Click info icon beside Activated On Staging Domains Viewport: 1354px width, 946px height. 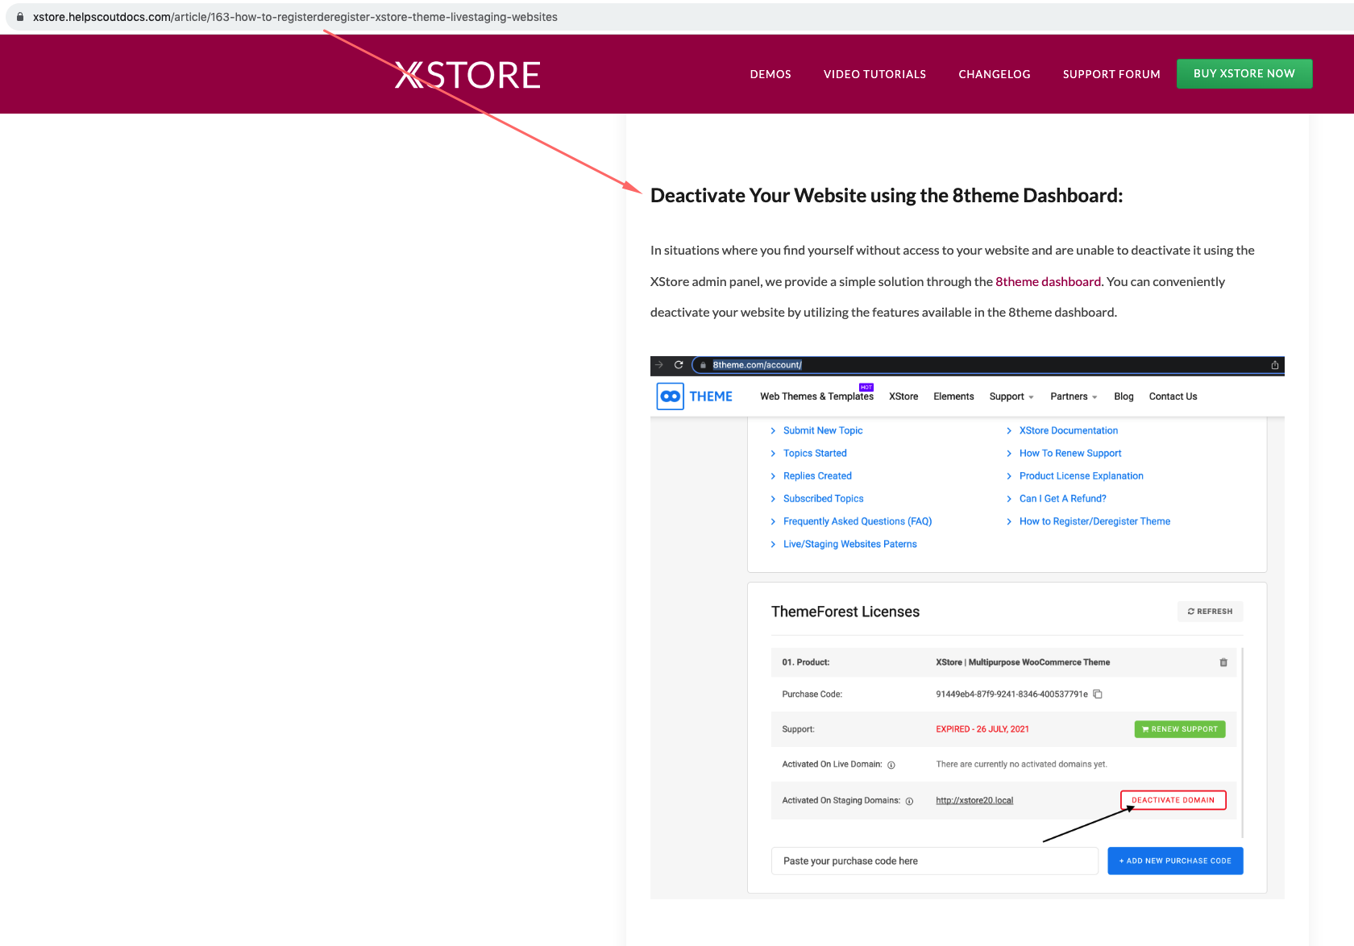[909, 801]
